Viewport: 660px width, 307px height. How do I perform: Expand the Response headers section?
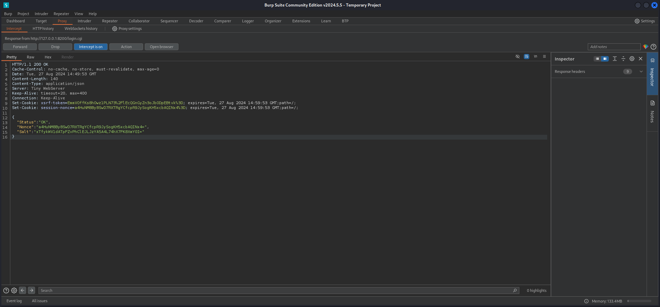(641, 72)
